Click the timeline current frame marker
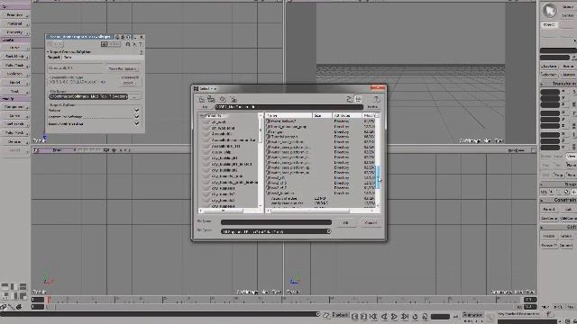This screenshot has width=577, height=324. pos(49,300)
